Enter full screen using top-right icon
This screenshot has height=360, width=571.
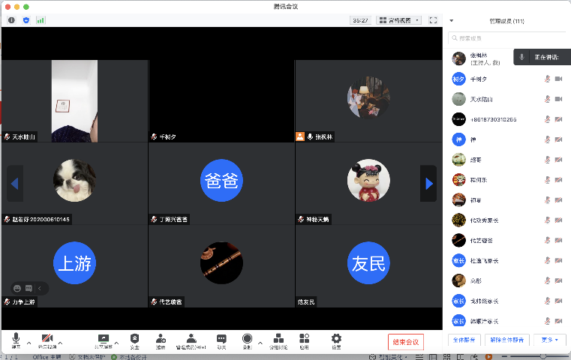pos(432,20)
